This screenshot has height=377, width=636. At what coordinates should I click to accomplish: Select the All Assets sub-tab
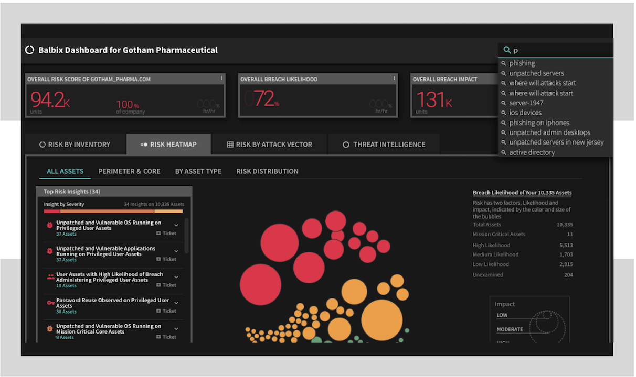coord(65,171)
